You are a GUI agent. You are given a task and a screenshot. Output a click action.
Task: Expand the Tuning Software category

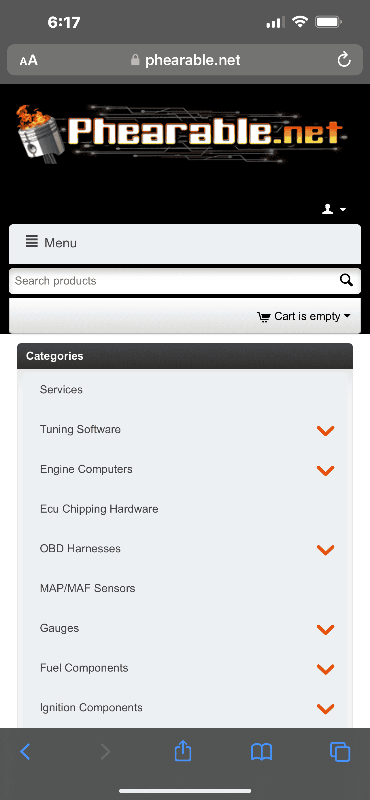[325, 431]
